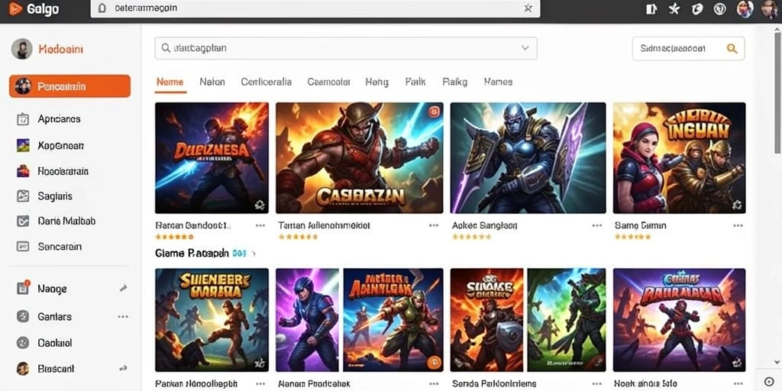
Task: Open the Duernesa game thumbnail
Action: click(212, 158)
